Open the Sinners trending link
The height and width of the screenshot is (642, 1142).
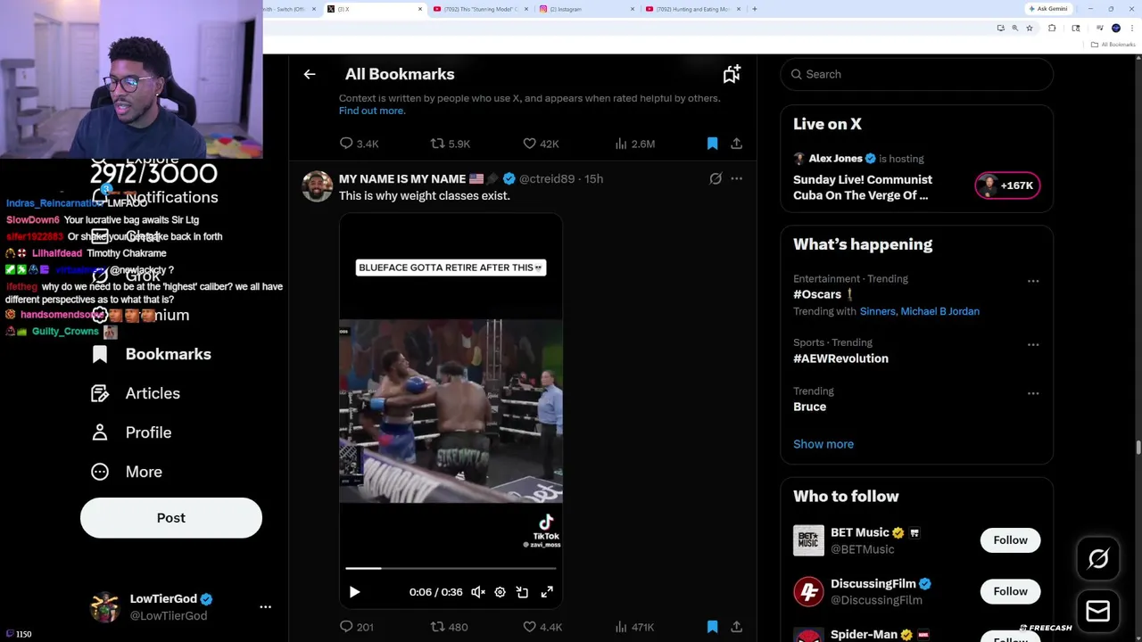tap(877, 311)
